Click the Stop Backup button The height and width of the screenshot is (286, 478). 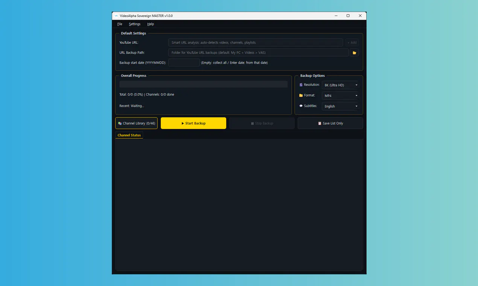[x=262, y=123]
